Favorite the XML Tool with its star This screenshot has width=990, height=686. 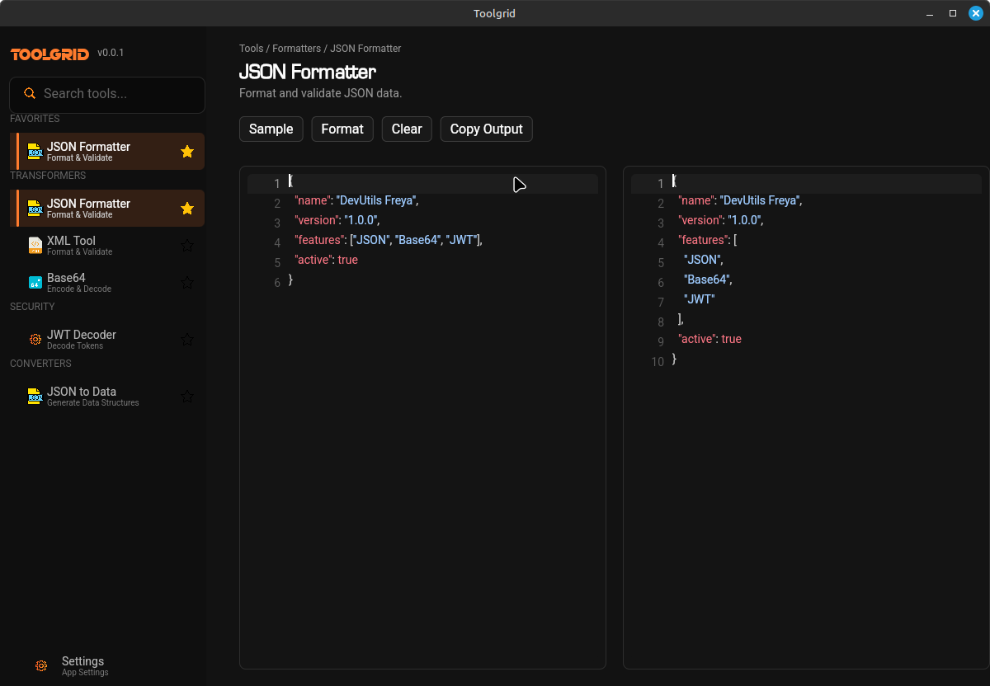click(187, 245)
